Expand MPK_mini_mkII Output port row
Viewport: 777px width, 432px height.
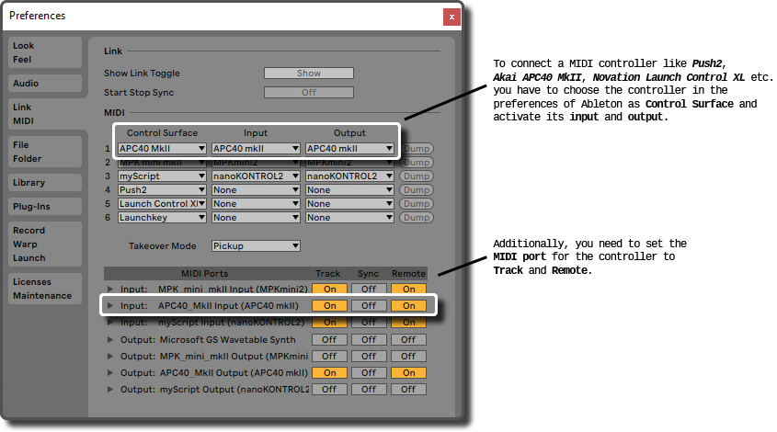tap(110, 357)
